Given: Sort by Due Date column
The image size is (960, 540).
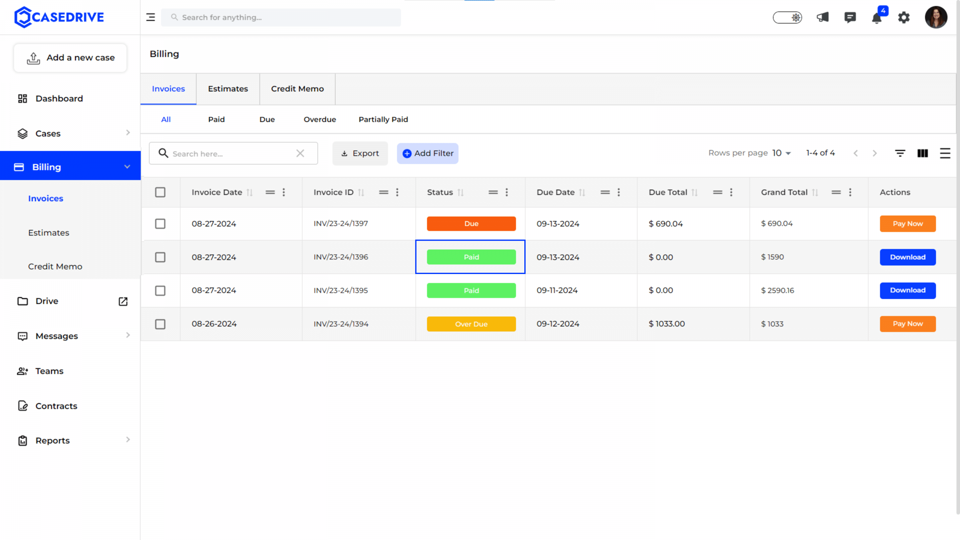Looking at the screenshot, I should click(x=582, y=192).
